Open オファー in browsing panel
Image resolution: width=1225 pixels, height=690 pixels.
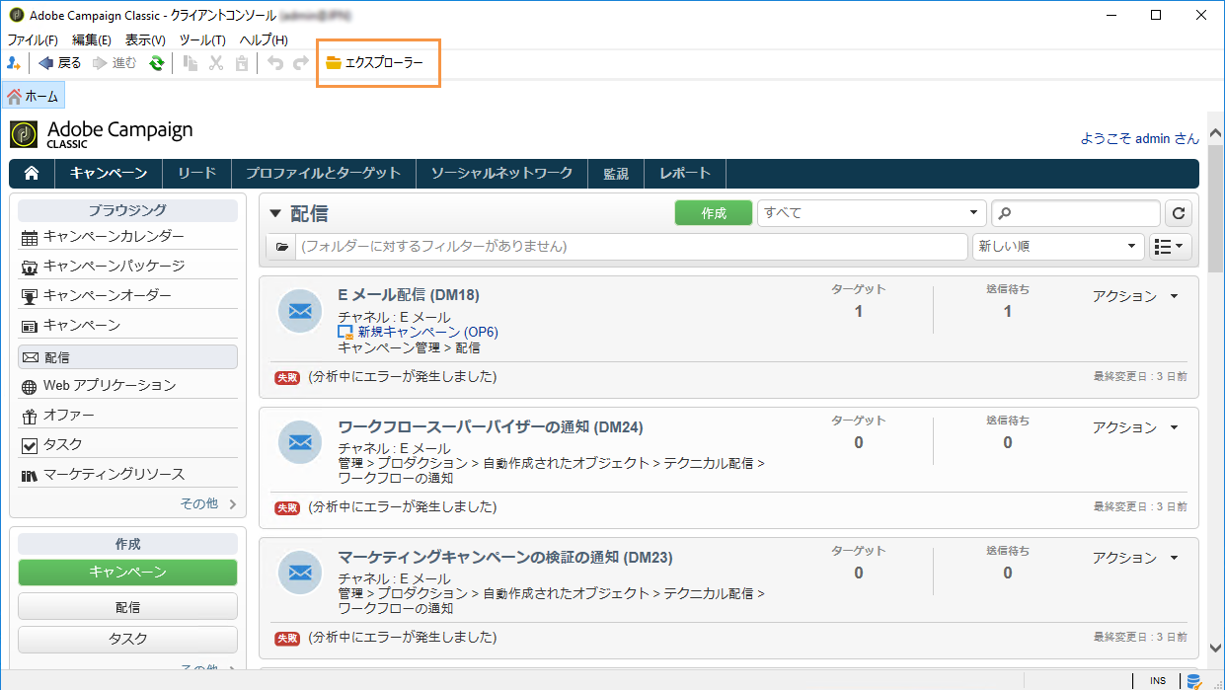tap(127, 415)
